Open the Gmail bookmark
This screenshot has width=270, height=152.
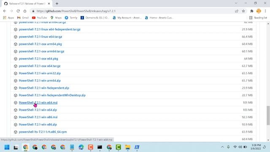(x=23, y=18)
